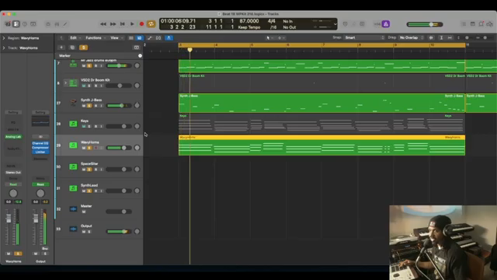Open the Media Browser icon
Screen dimensions: 497x280
[x=490, y=24]
